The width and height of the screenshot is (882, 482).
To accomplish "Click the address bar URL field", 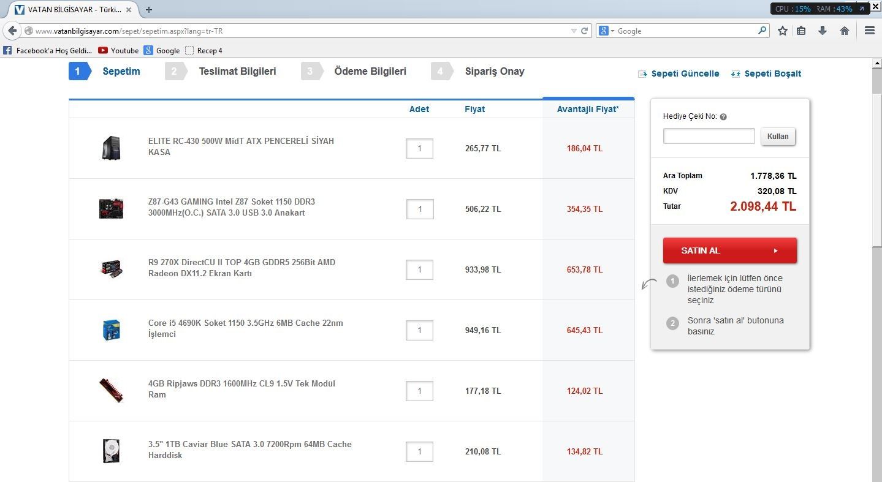I will (x=300, y=31).
